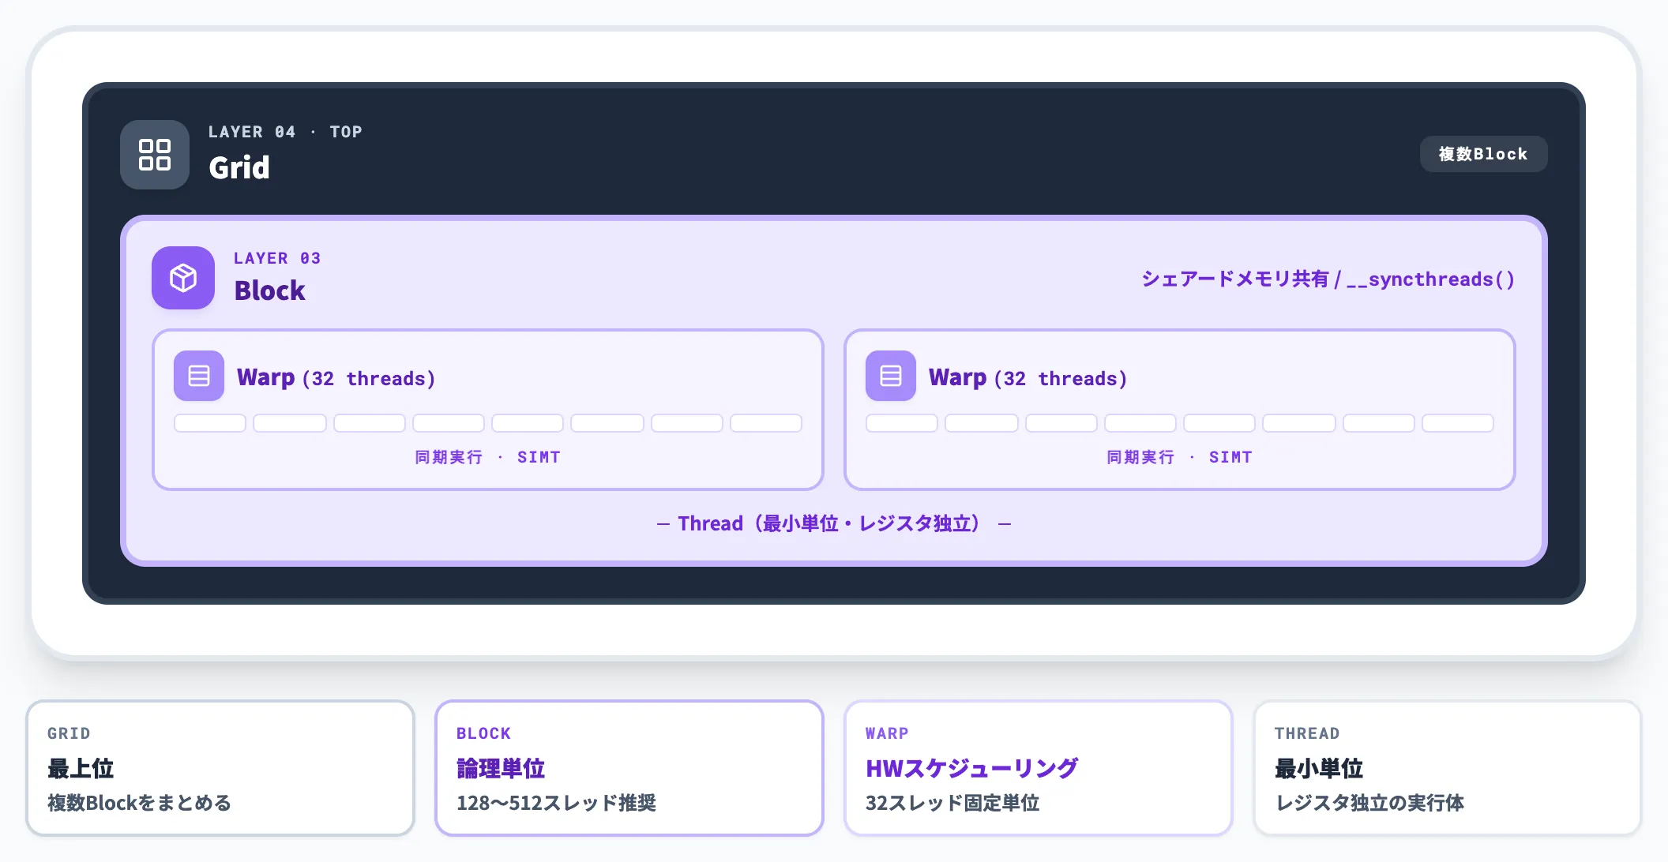
Task: Click the Block layer cube icon
Action: (183, 278)
